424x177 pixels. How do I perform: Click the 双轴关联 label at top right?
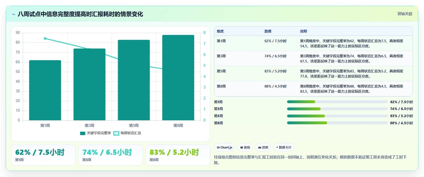point(405,14)
